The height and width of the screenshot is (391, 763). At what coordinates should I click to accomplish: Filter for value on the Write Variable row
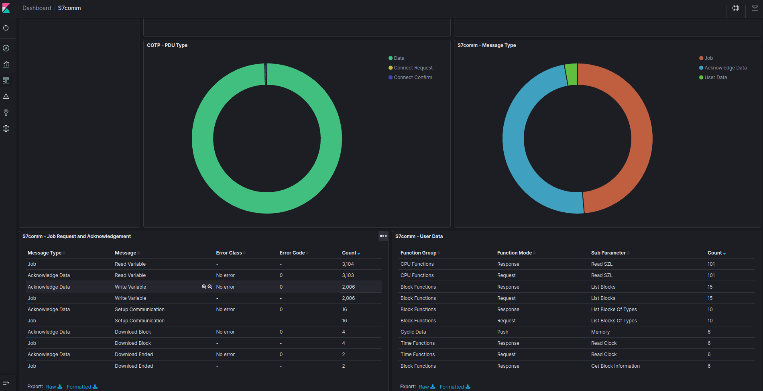click(204, 287)
